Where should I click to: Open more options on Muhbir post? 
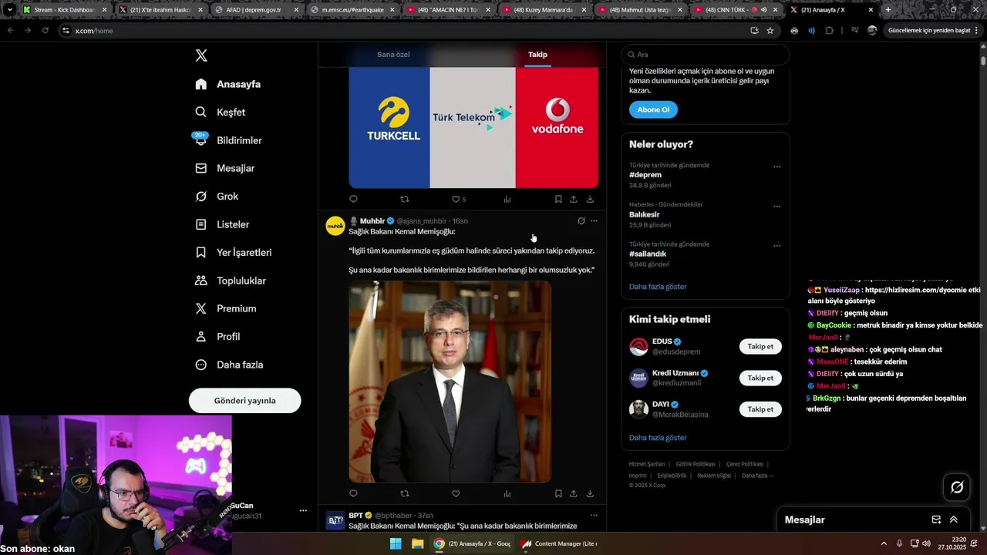coord(594,220)
